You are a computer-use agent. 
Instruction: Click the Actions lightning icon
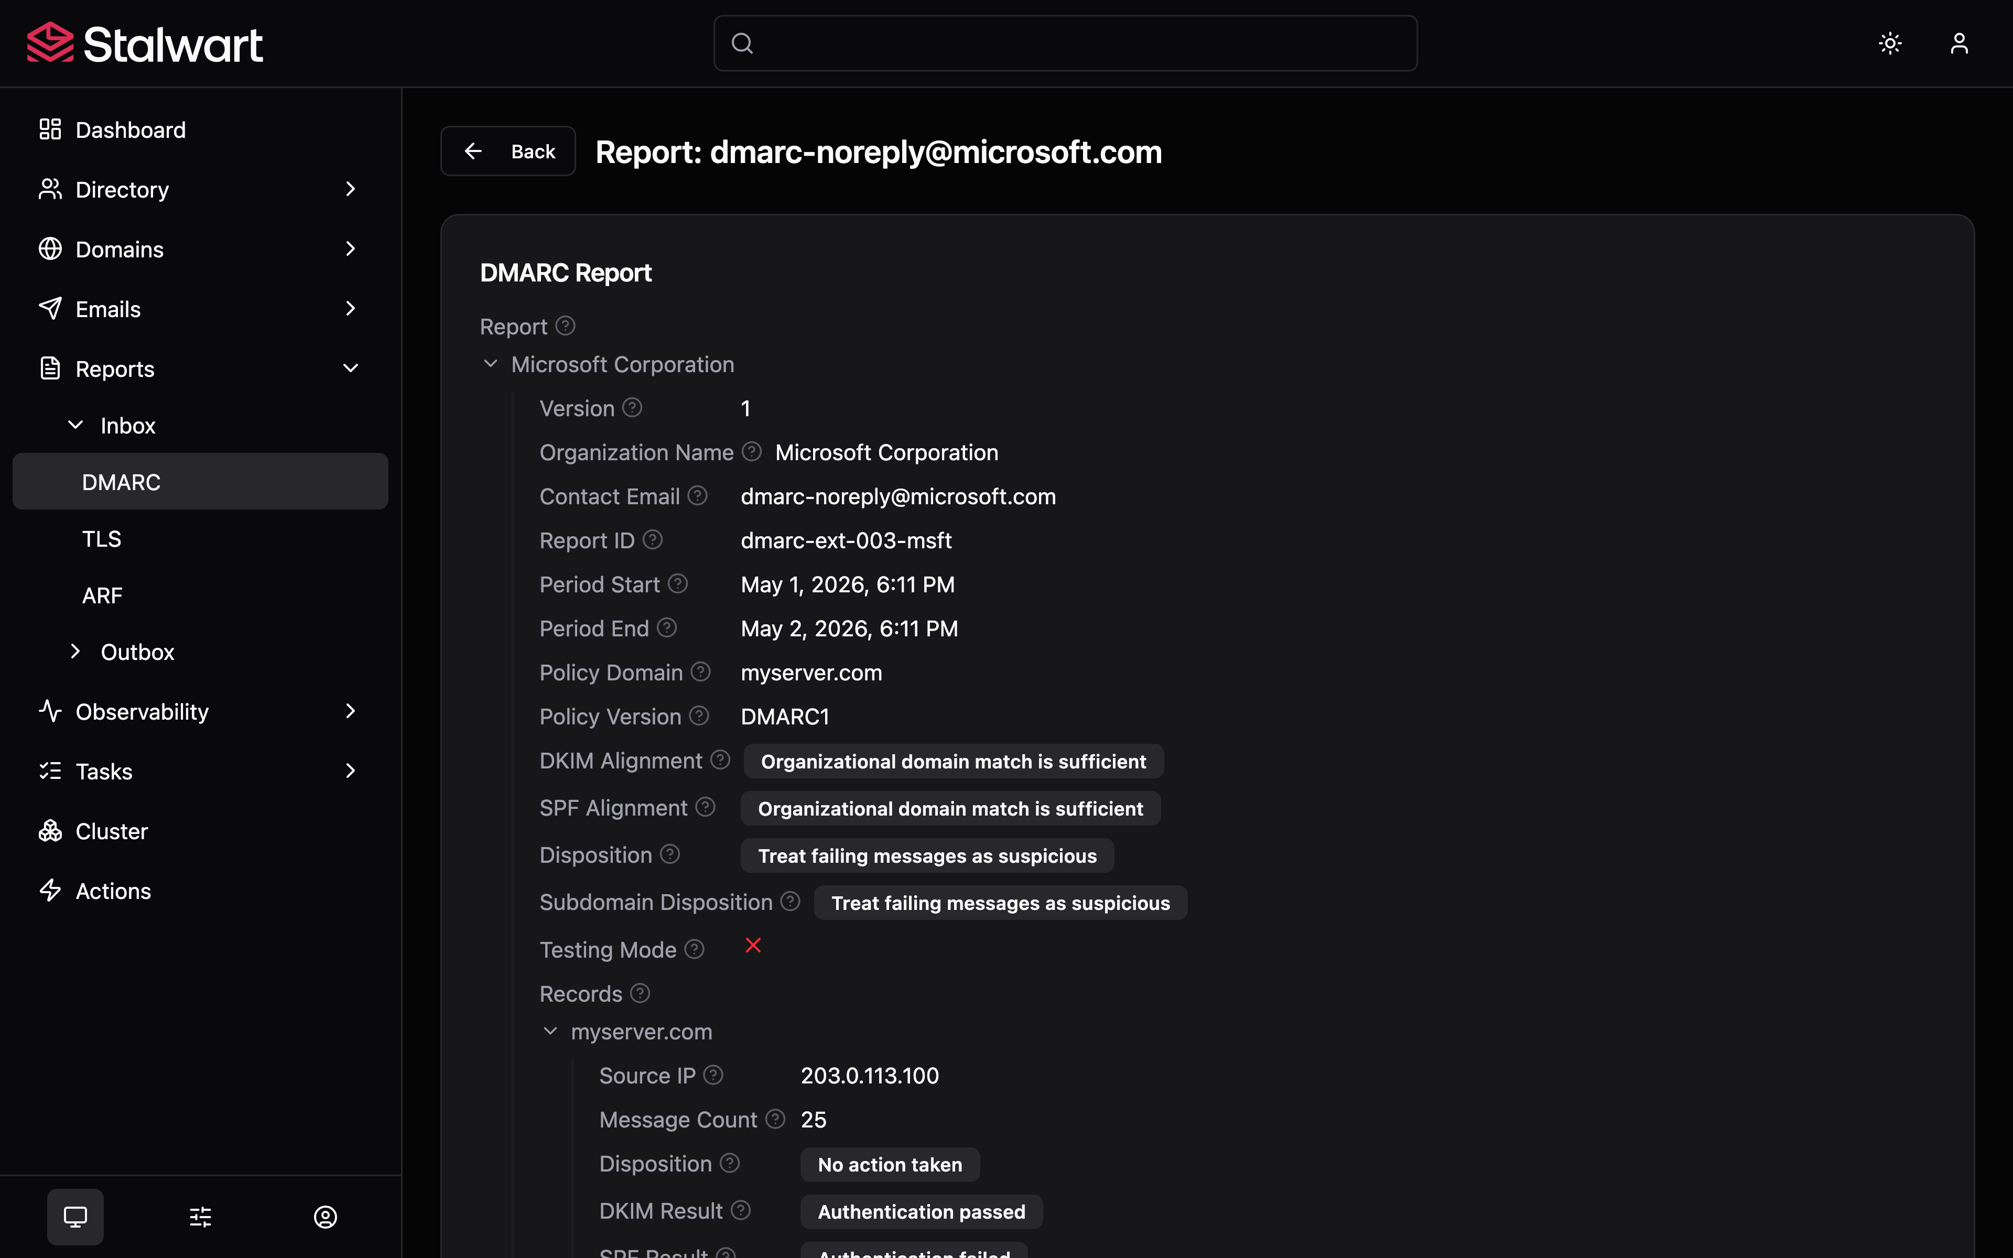tap(50, 891)
